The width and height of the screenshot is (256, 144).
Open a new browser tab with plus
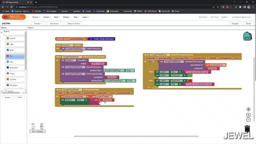36,2
